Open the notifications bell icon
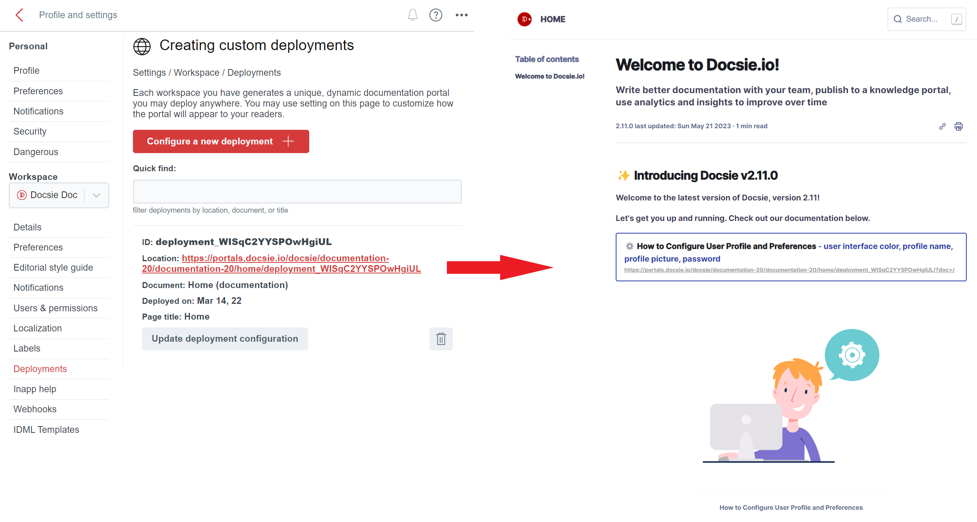Viewport: 977px width, 522px height. [413, 15]
